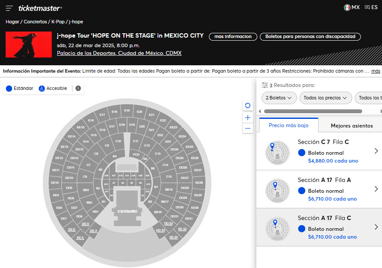This screenshot has width=382, height=268.
Task: Select section PCD on the seat map
Action: pyautogui.click(x=136, y=154)
